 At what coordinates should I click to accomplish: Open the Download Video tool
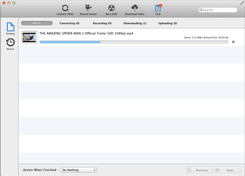pos(135,10)
